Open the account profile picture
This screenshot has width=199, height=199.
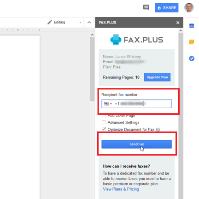coord(189,7)
